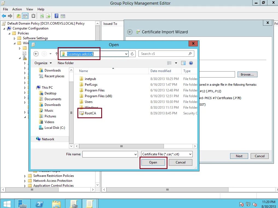Click the export list icon in the toolbar
The width and height of the screenshot is (278, 208).
pos(48,16)
